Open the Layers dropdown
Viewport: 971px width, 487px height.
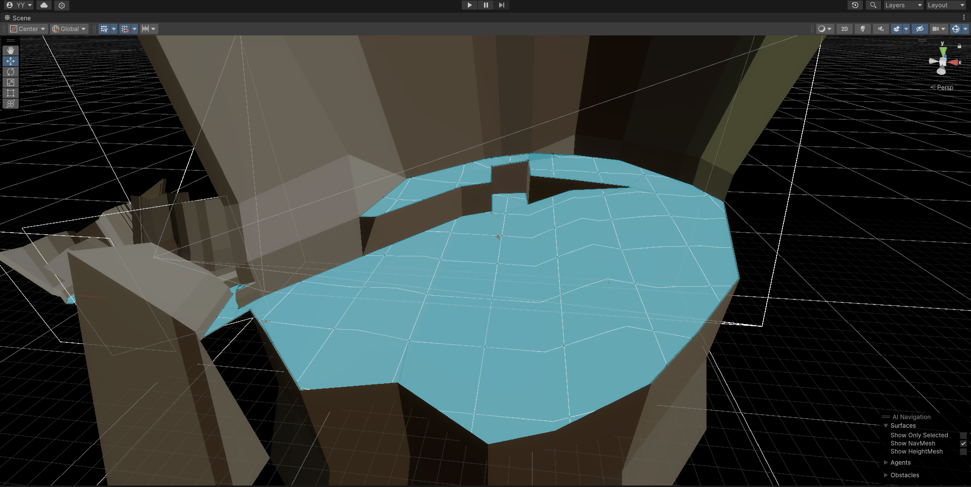(x=903, y=5)
